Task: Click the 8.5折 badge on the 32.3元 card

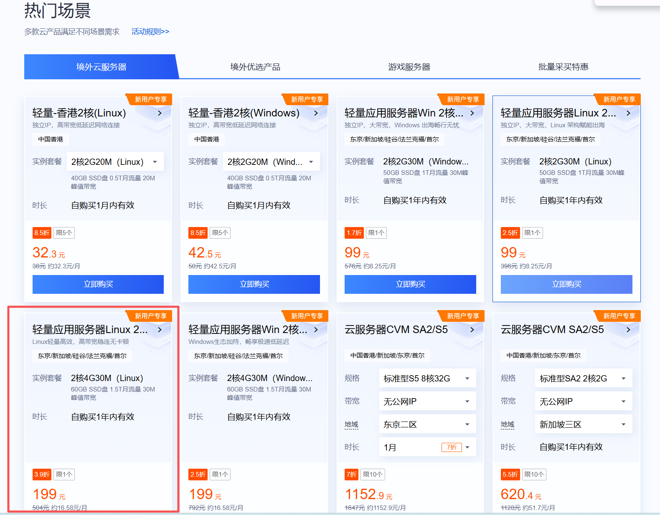Action: [42, 233]
